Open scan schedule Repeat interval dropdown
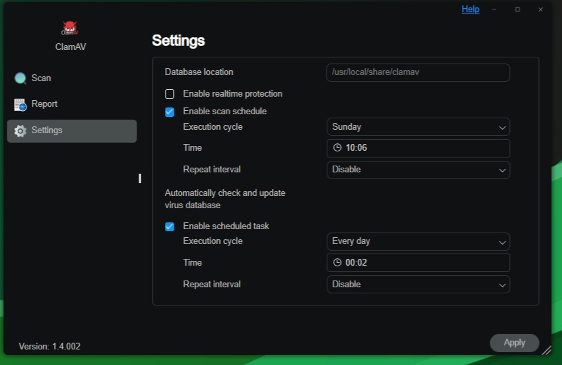 tap(418, 170)
